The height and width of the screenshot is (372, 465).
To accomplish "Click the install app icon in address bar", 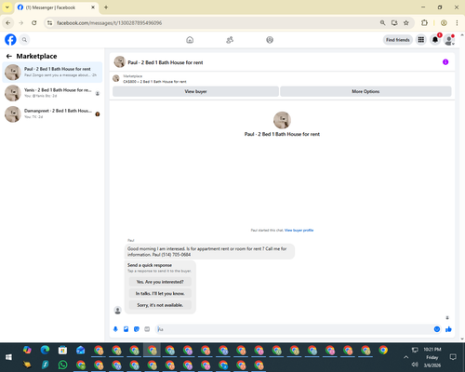I will pyautogui.click(x=394, y=22).
